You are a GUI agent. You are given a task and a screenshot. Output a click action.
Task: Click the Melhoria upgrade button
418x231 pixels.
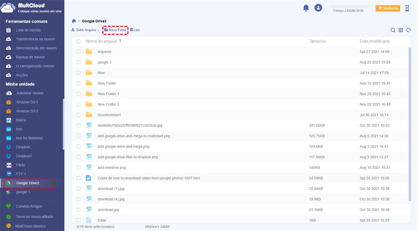[x=388, y=8]
